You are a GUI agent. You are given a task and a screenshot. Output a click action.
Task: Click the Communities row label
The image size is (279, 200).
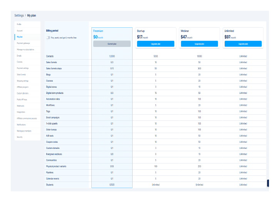pos(51,160)
